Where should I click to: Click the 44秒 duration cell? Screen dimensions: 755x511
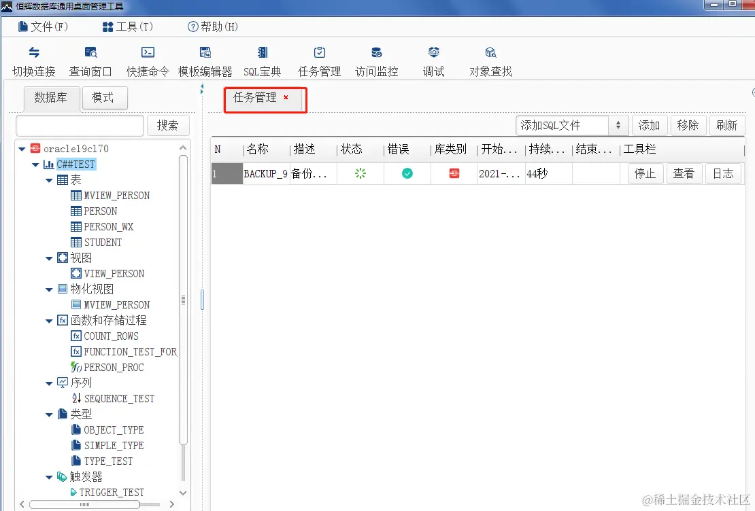[548, 173]
